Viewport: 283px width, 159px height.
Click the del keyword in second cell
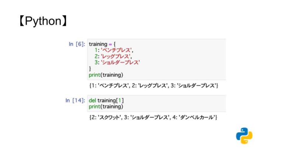coord(92,100)
